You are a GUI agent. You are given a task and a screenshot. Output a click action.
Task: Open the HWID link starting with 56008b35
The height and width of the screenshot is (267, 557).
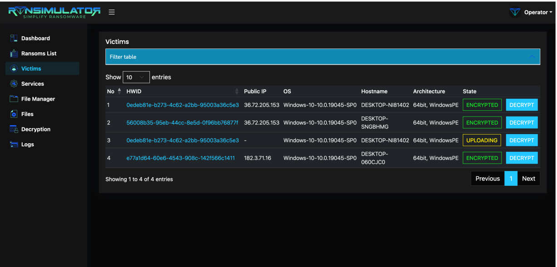[182, 123]
